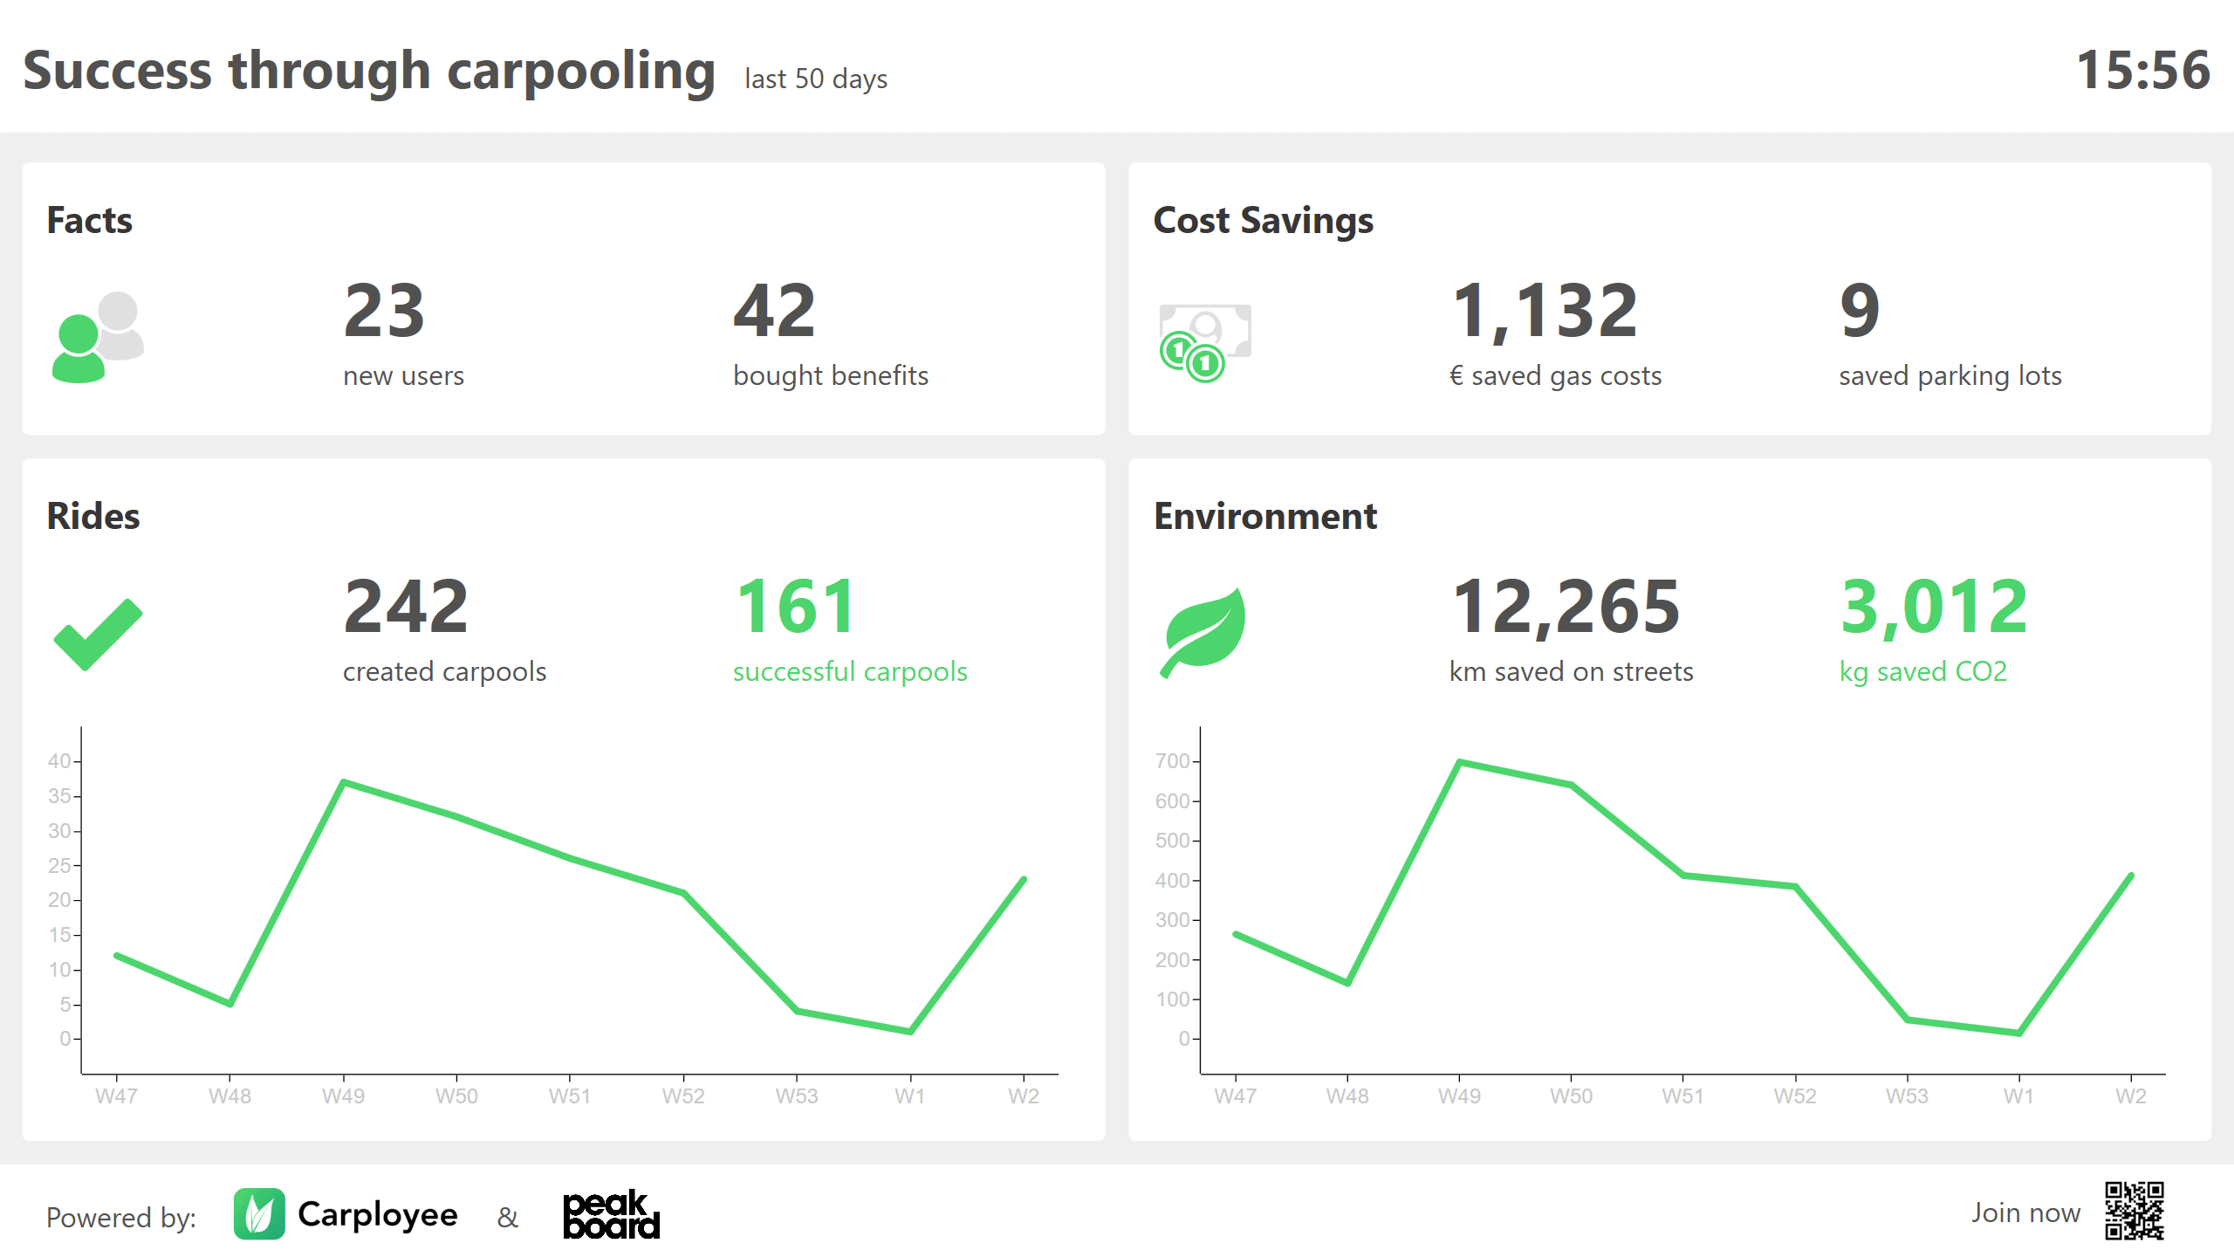Click the money coins icon in Cost Savings

coord(1205,342)
